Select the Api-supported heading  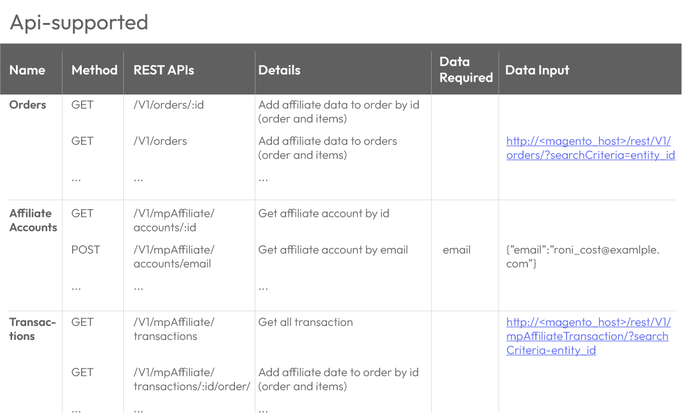click(x=79, y=22)
